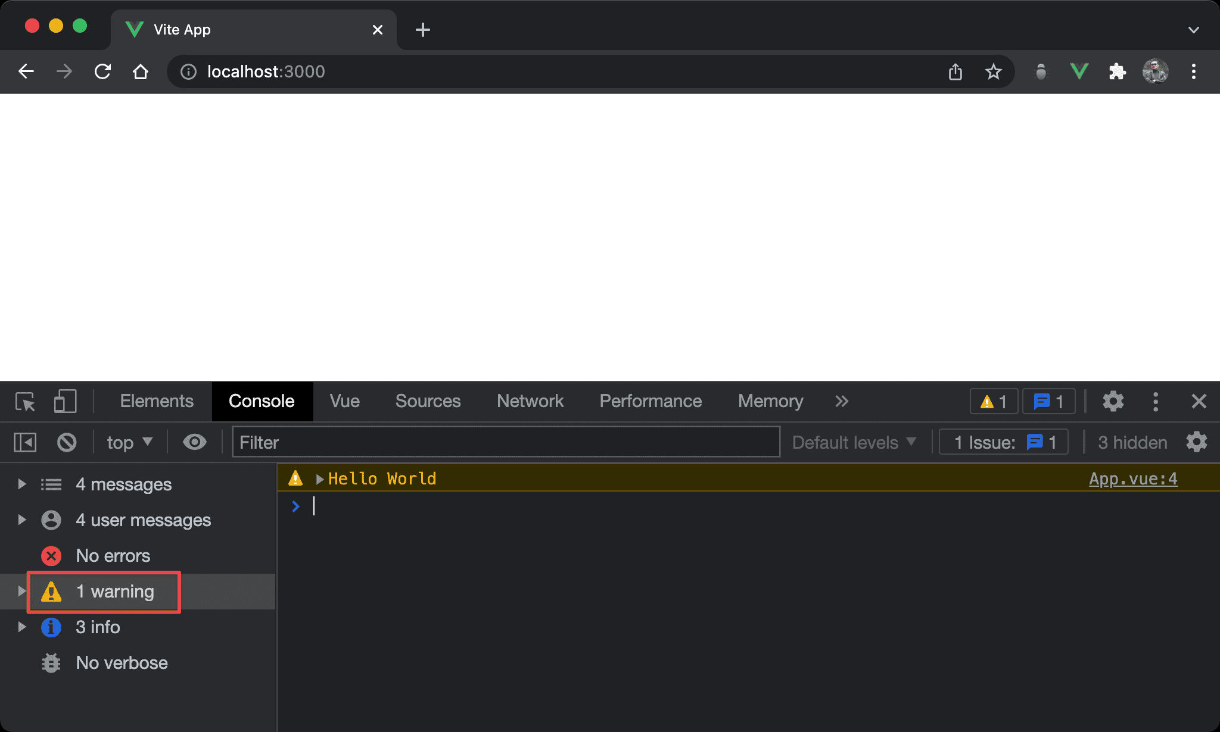Viewport: 1220px width, 732px height.
Task: Open console settings gear beside 3 hidden
Action: click(x=1196, y=442)
